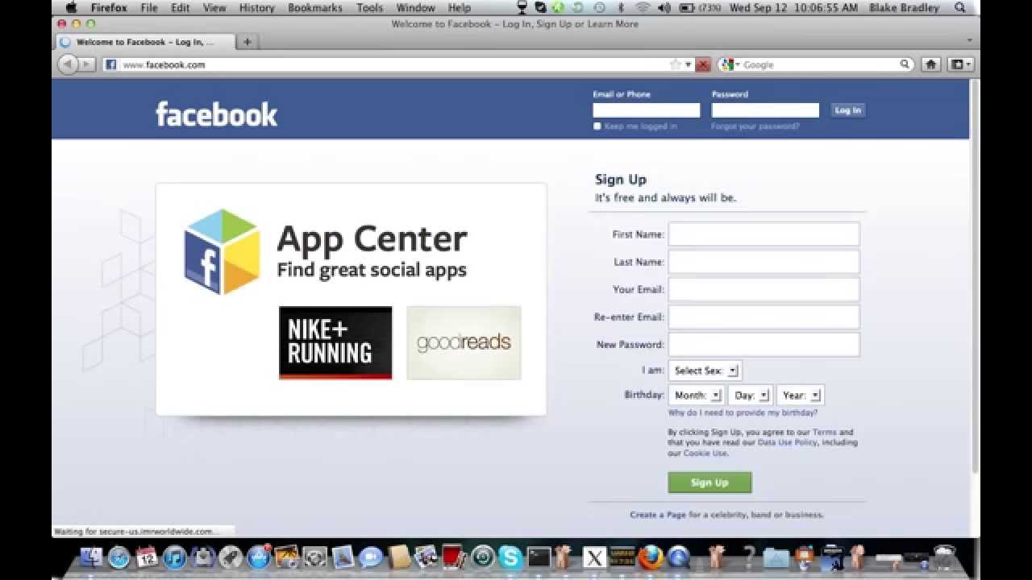Open the Select Sex dropdown
This screenshot has width=1032, height=580.
pyautogui.click(x=705, y=371)
